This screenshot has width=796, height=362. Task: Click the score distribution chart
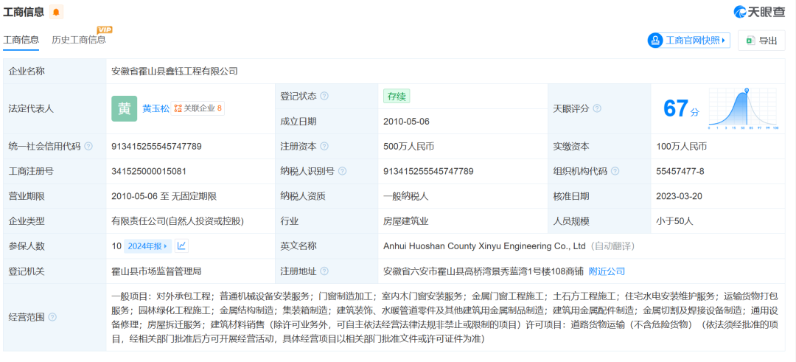[x=744, y=108]
